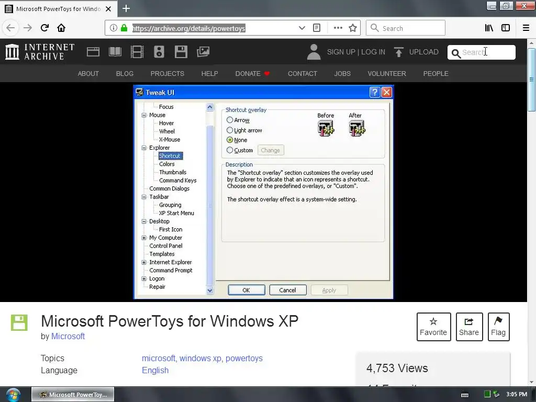The width and height of the screenshot is (536, 402).
Task: Click the Firefox Search box
Action: 406,28
